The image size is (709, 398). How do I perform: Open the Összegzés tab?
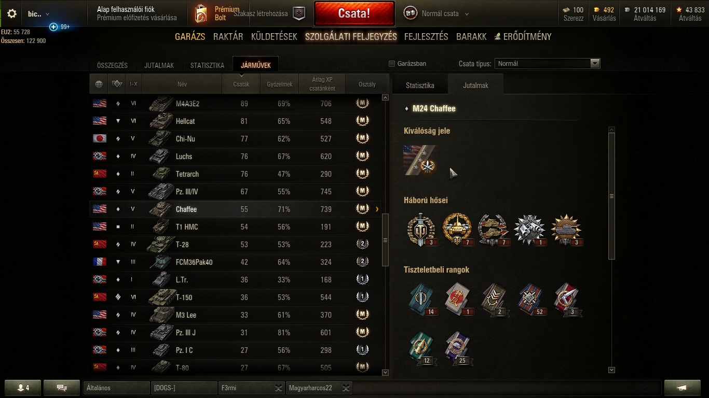tap(112, 65)
